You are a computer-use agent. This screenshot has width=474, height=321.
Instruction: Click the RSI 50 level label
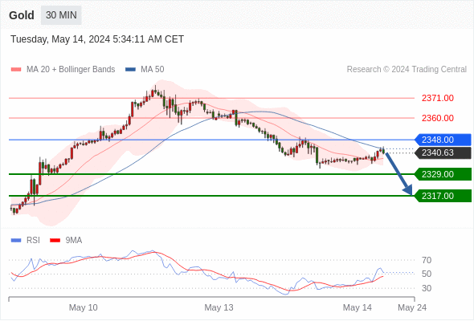click(x=427, y=274)
